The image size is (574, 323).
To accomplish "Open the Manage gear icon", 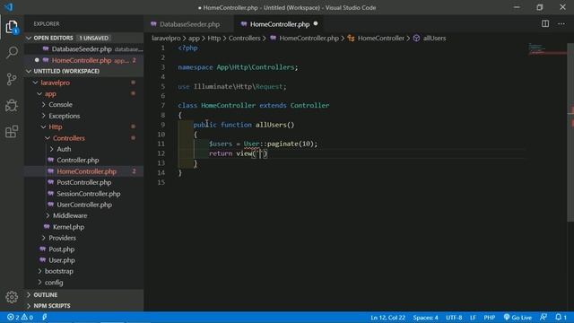I will 12,297.
